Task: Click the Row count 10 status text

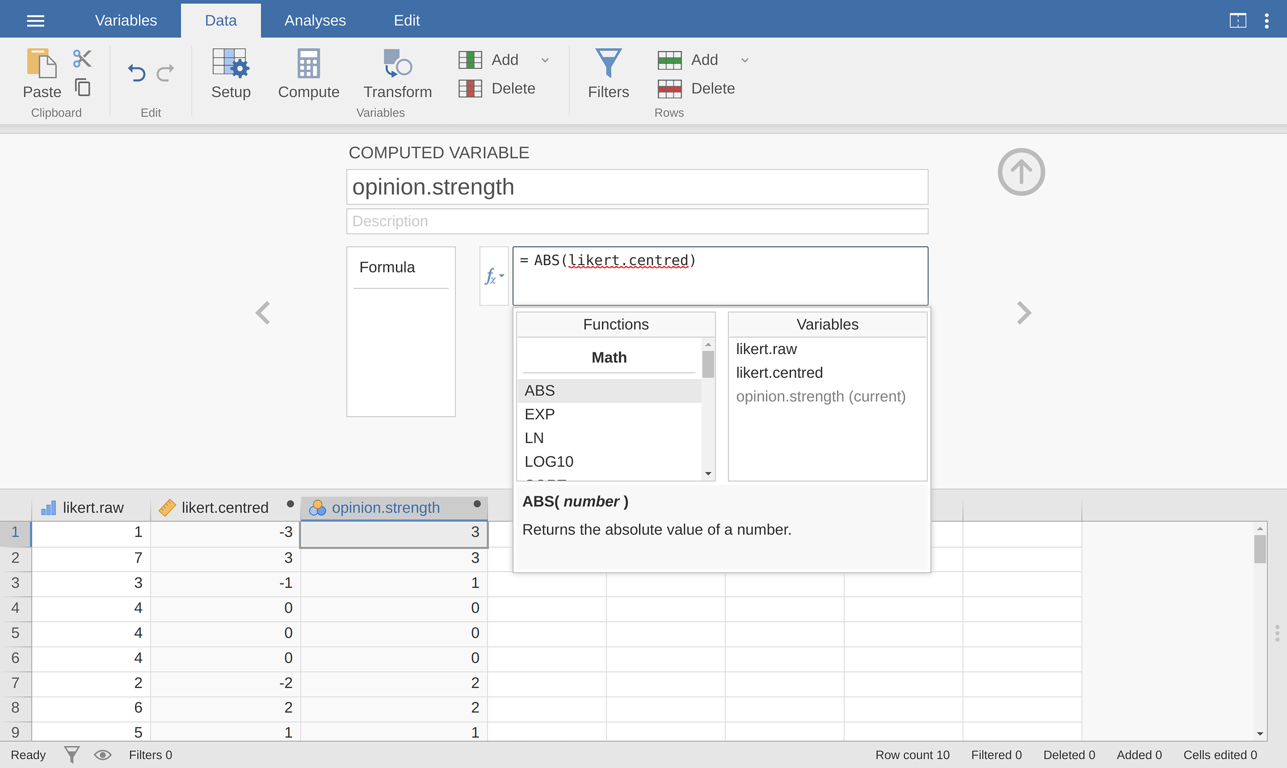Action: (x=912, y=755)
